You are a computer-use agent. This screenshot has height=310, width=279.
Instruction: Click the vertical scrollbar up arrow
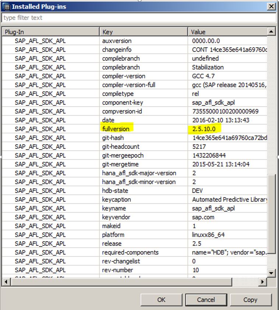click(x=271, y=32)
